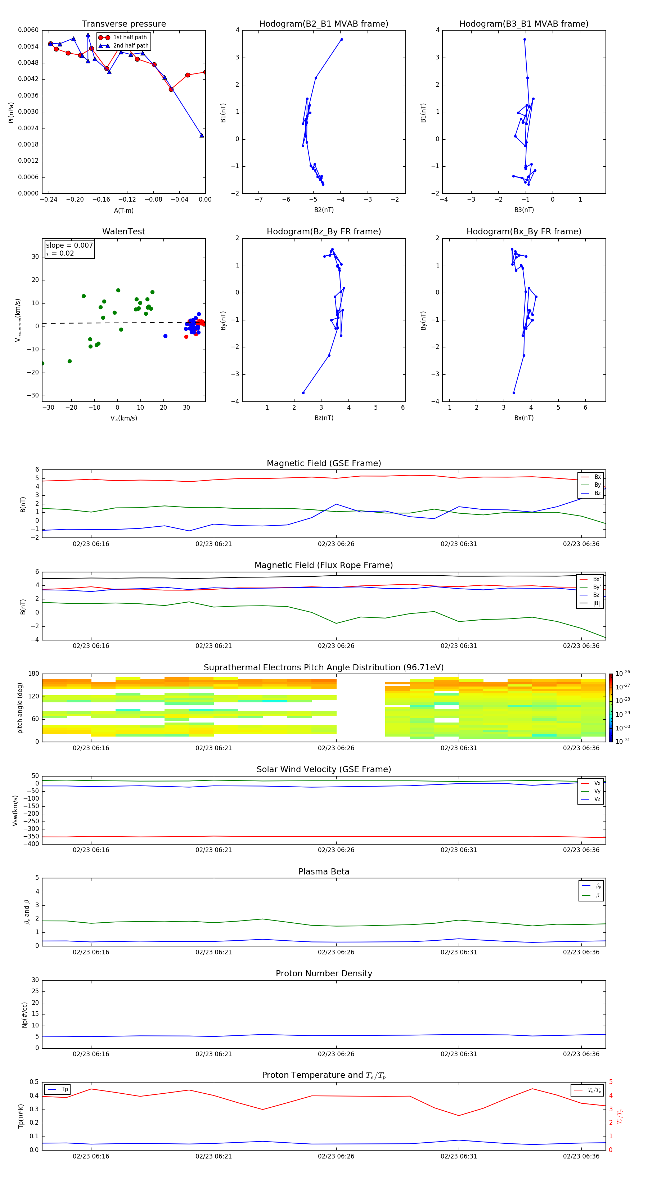Click the 'Plasma Beta' title
The width and height of the screenshot is (648, 1188).
coord(324,872)
